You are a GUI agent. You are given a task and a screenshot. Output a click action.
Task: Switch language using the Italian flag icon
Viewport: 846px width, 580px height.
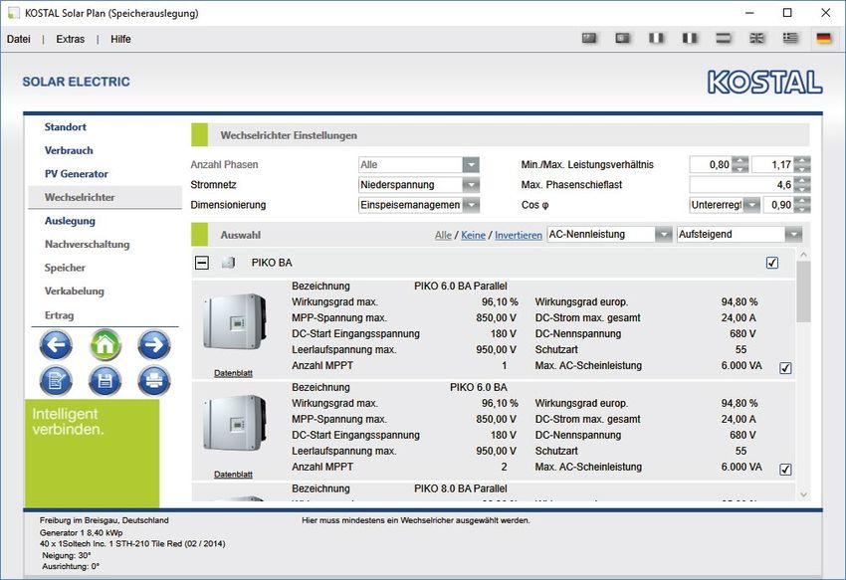(656, 39)
